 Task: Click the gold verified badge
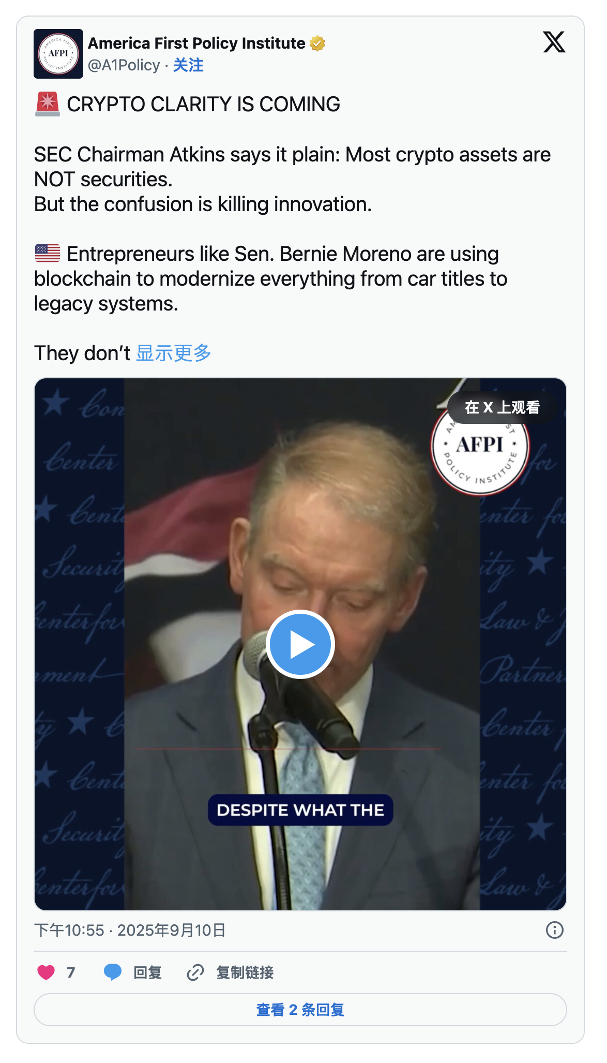click(317, 43)
